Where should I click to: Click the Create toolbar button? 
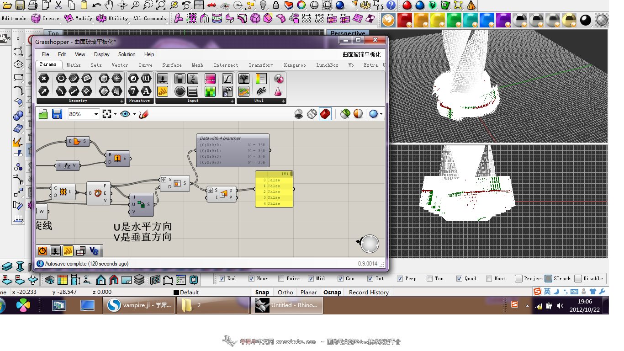coord(46,18)
